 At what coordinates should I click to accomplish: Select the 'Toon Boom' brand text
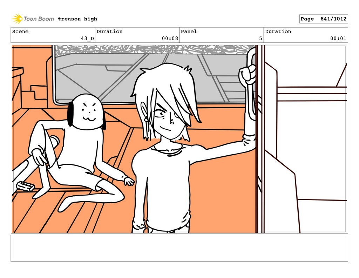(39, 19)
